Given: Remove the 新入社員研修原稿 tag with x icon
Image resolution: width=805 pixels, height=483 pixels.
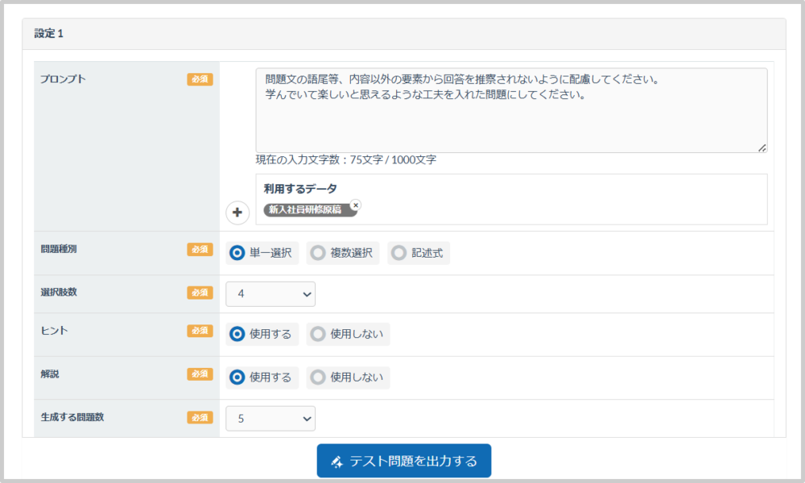Looking at the screenshot, I should [x=356, y=204].
